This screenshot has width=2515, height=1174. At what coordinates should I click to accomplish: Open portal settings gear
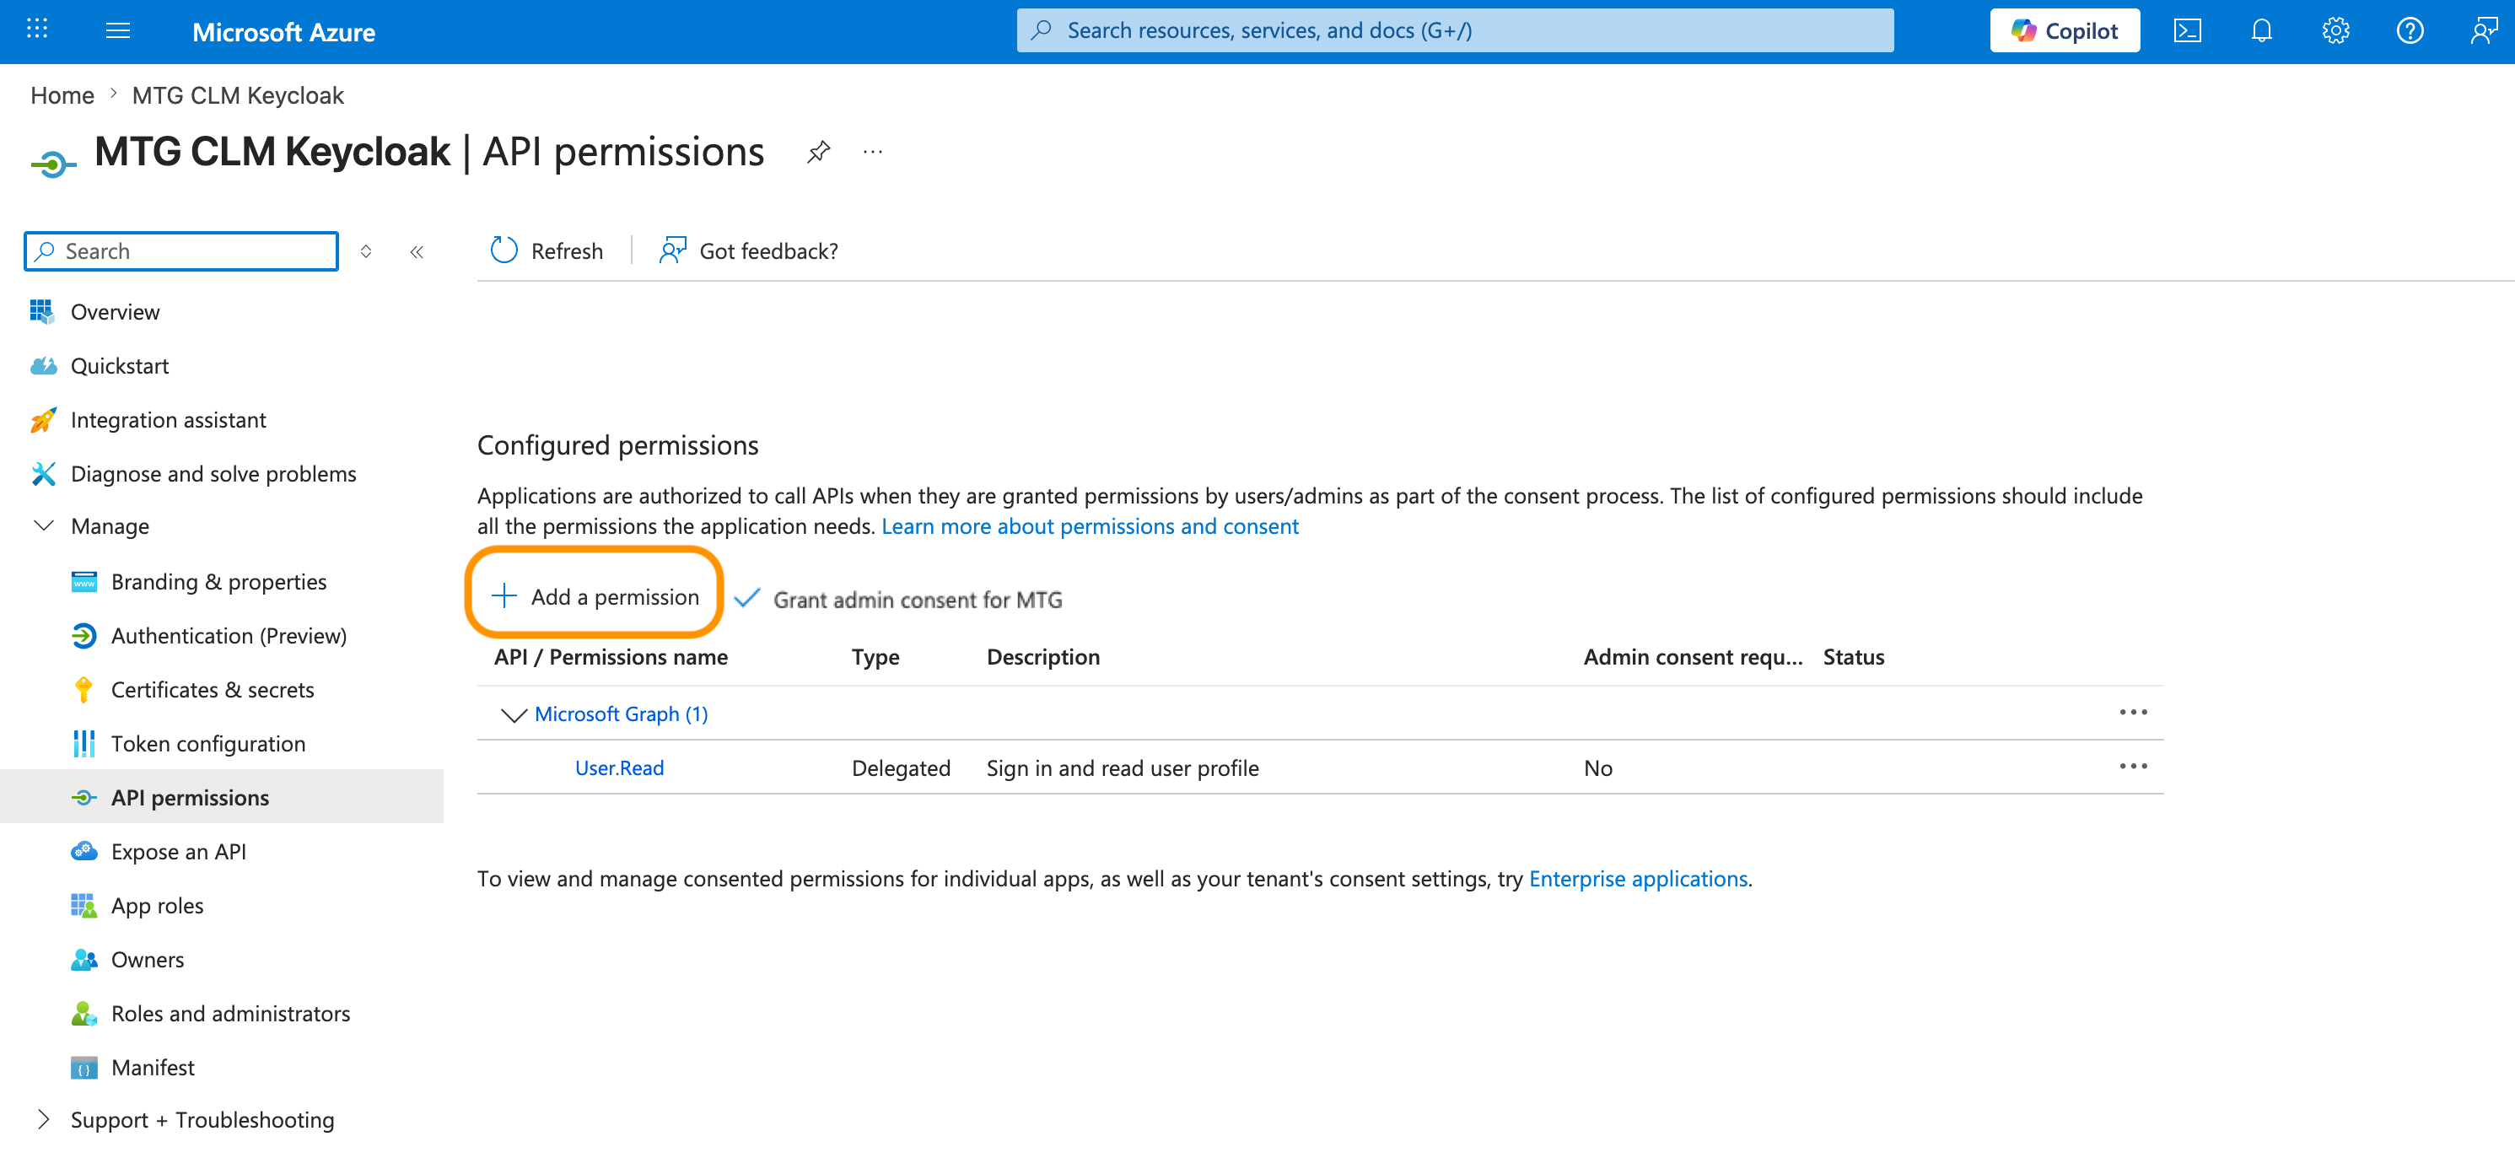tap(2336, 30)
